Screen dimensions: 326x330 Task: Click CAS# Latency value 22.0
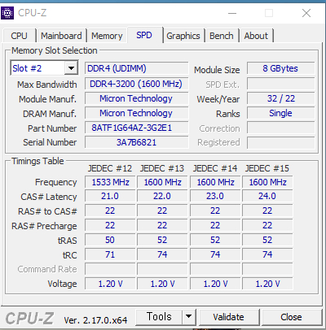(162, 196)
